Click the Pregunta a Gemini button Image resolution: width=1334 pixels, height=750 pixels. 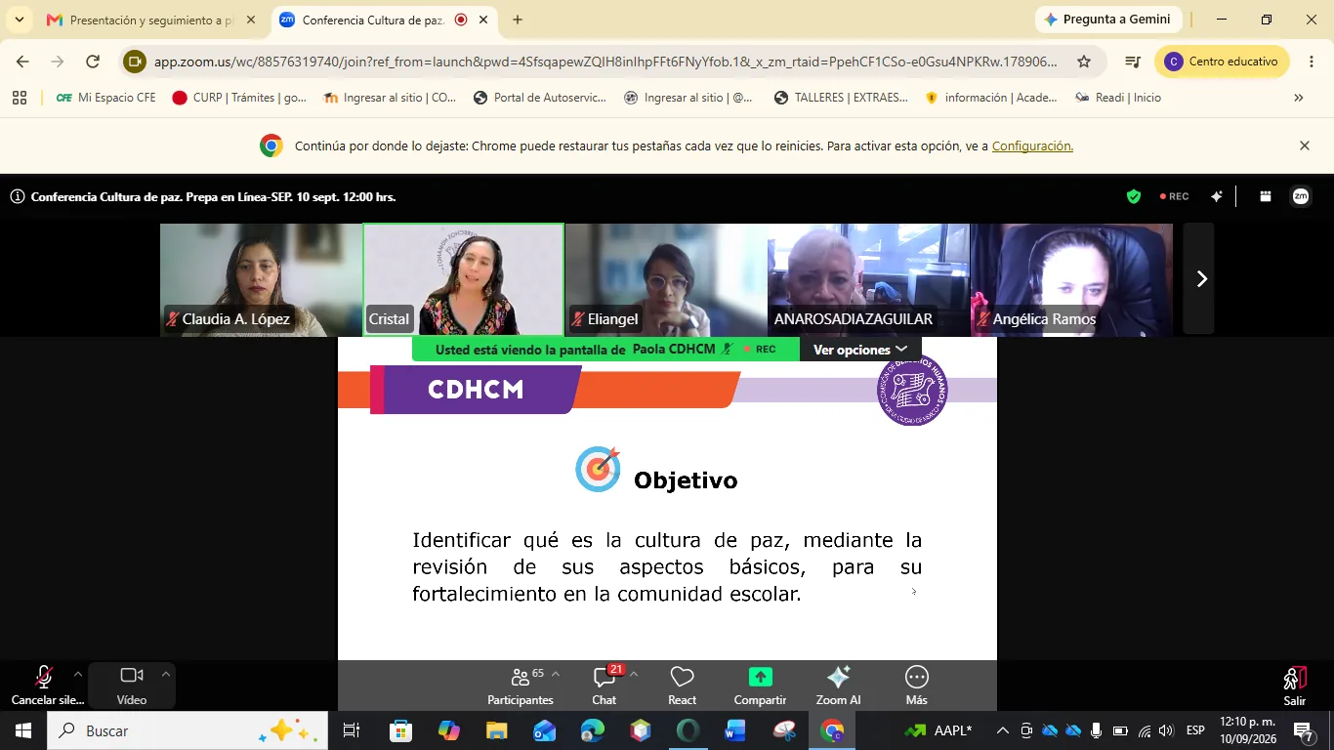[x=1108, y=20]
